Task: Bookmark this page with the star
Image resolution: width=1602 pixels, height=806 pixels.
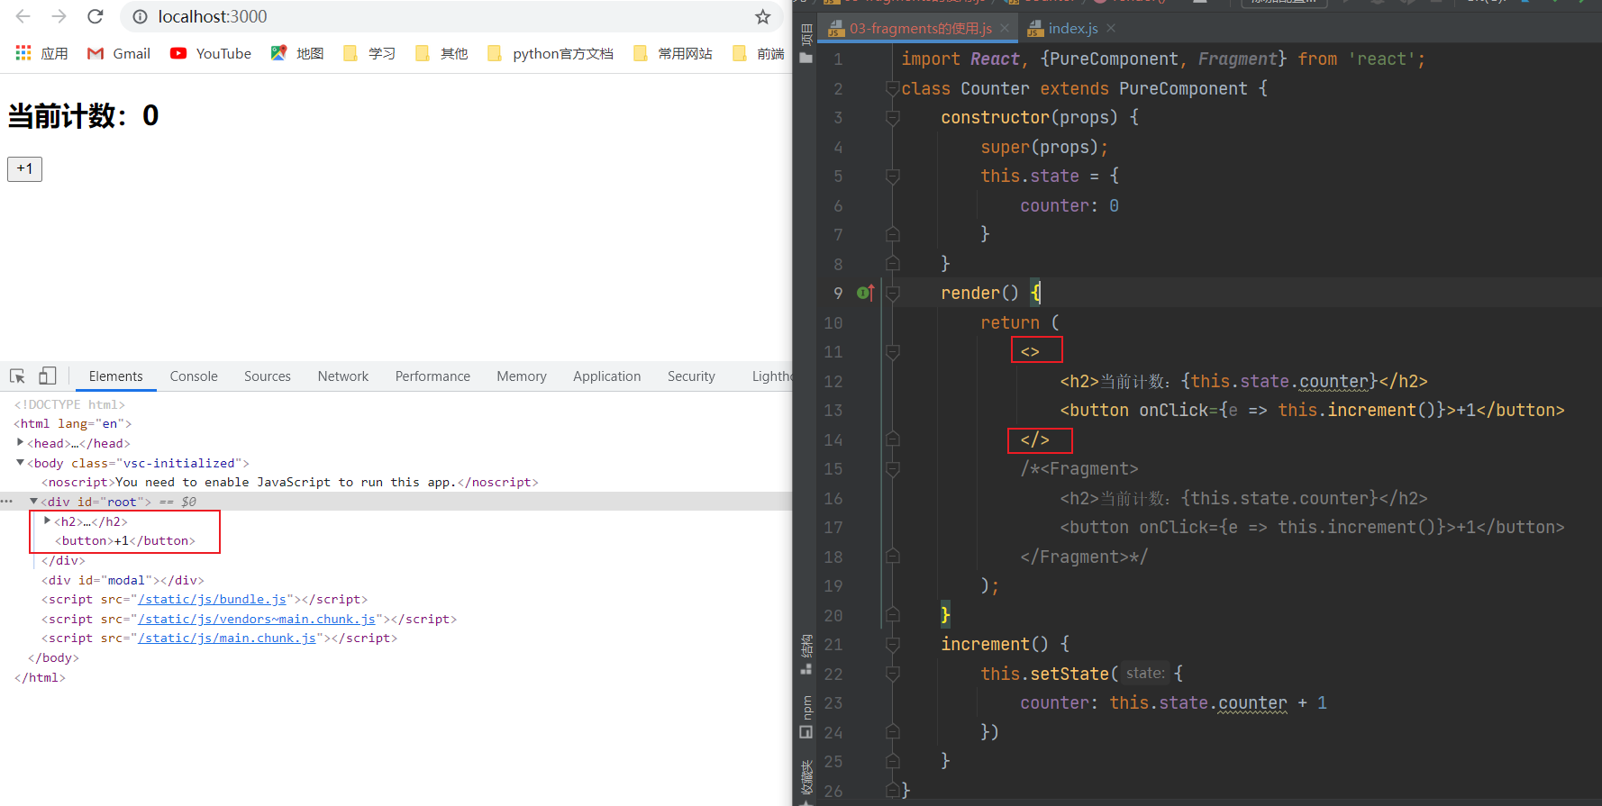Action: (x=763, y=16)
